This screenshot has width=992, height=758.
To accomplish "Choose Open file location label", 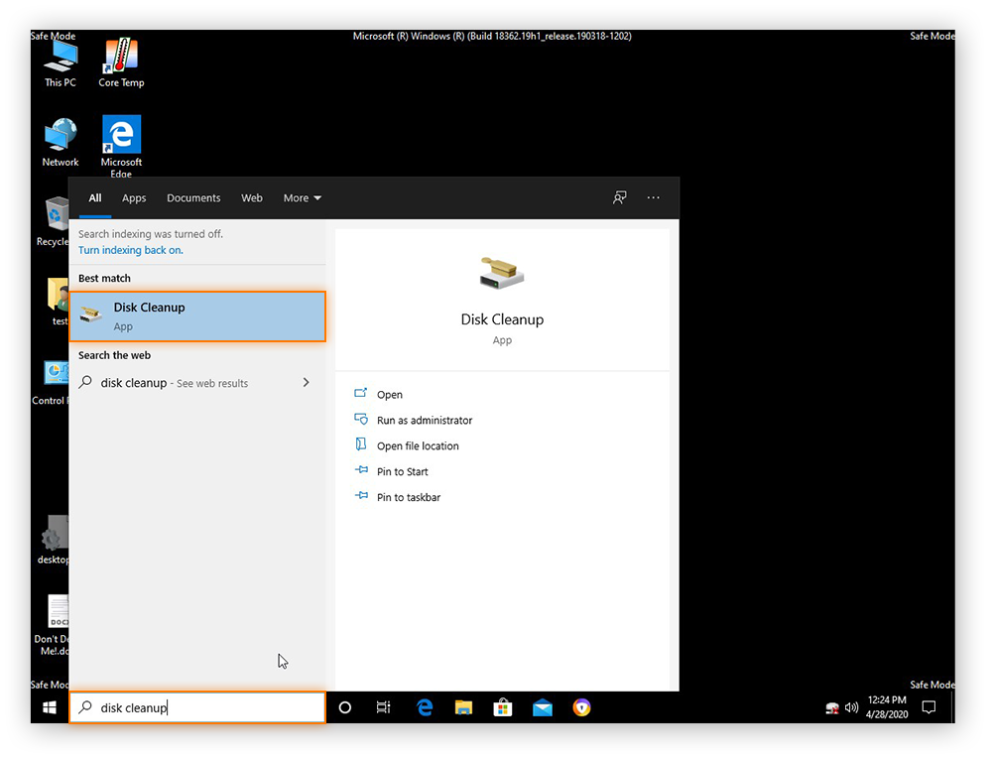I will click(418, 445).
